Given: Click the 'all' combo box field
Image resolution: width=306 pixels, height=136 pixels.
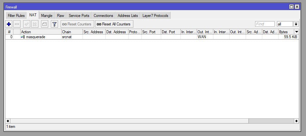Looking at the screenshot, I should [x=285, y=24].
